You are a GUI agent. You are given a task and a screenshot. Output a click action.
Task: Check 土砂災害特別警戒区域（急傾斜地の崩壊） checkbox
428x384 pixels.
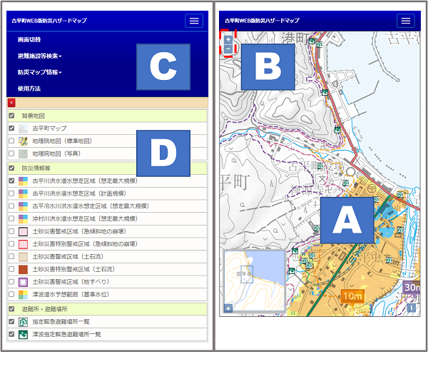click(11, 244)
